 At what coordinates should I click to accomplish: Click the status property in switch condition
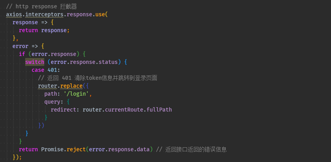(x=110, y=62)
